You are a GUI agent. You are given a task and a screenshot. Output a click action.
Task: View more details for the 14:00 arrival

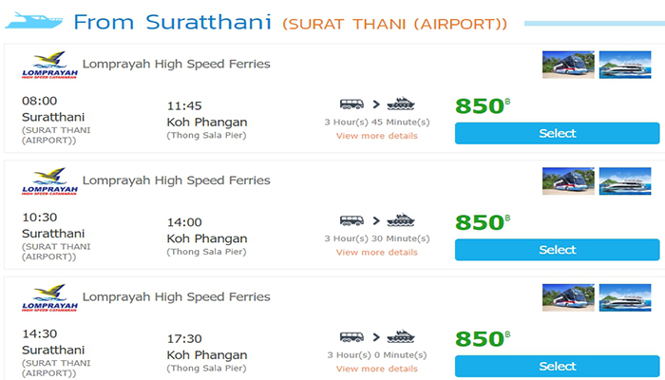point(376,253)
